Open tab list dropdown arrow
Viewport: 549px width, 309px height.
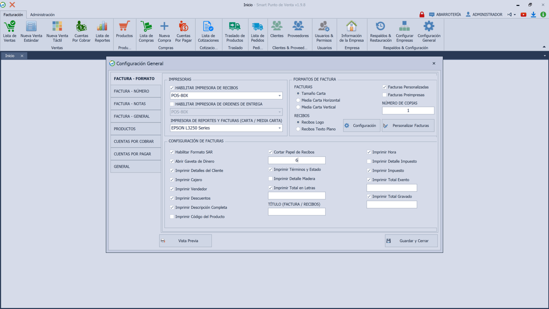pos(544,56)
